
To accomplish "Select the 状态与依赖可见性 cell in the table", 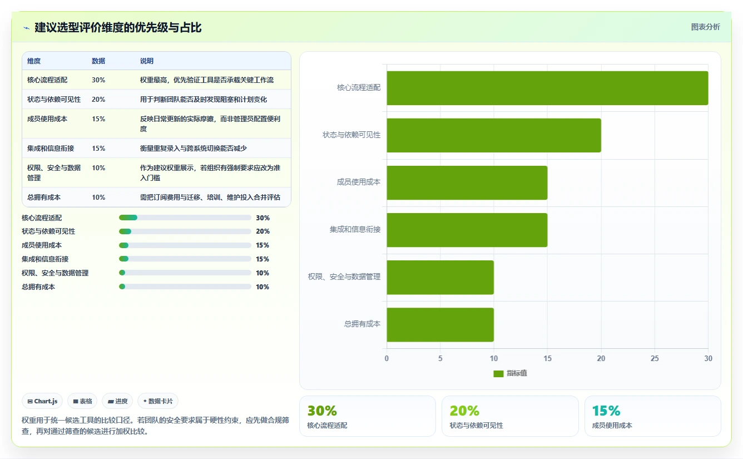I will pyautogui.click(x=54, y=100).
